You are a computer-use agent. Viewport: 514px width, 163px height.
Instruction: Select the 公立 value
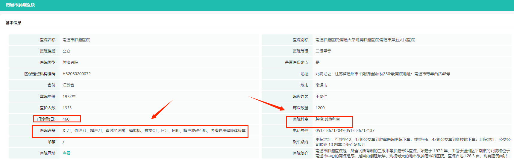pos(66,51)
